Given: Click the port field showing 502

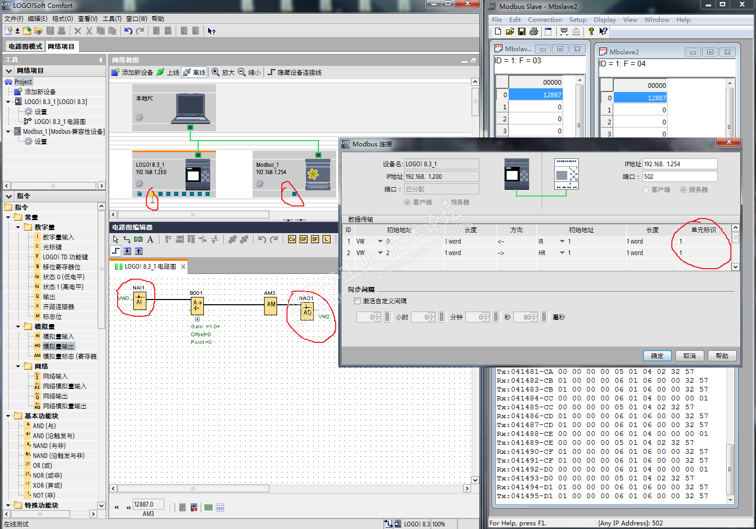Looking at the screenshot, I should click(680, 177).
